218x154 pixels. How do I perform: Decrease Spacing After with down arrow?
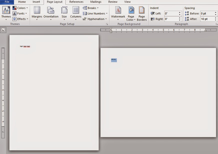click(216, 20)
